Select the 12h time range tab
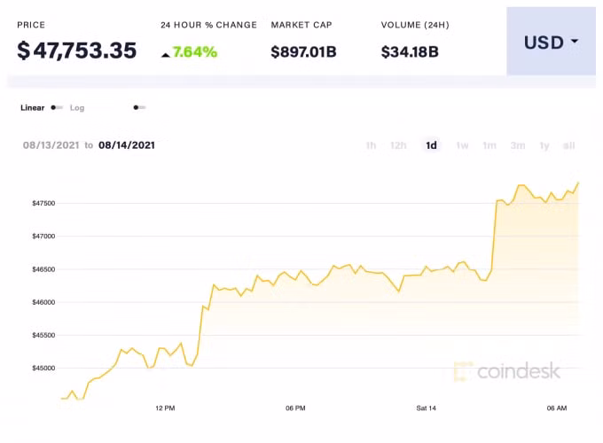Screen dimensions: 603x443 (398, 145)
